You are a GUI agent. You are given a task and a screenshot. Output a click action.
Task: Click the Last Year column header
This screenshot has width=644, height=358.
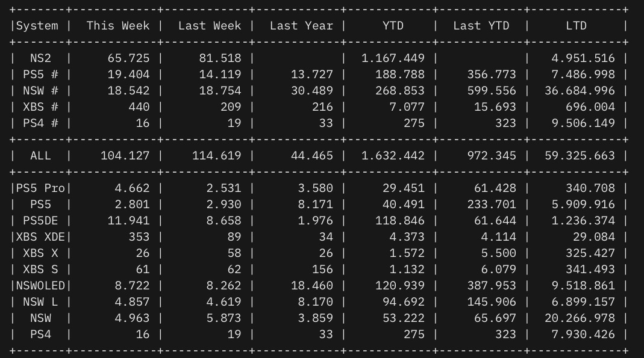tap(301, 26)
